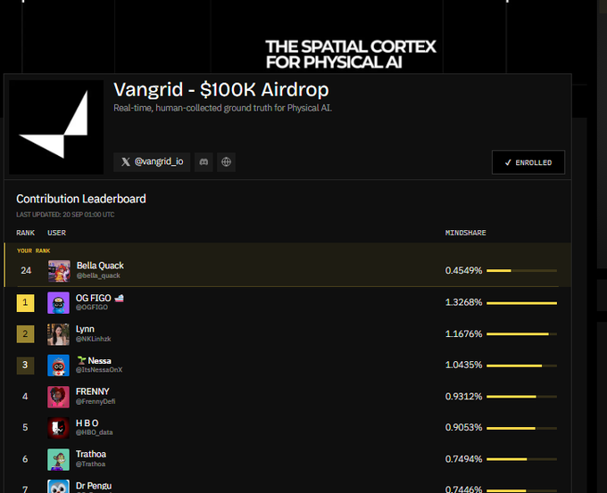Open the @vangrid_io X profile button
Viewport: 607px width, 493px height.
[x=152, y=162]
